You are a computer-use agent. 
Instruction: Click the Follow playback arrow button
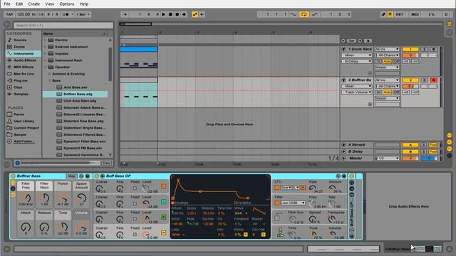(x=125, y=14)
